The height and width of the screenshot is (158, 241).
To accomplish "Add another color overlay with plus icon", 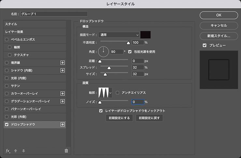I will (x=63, y=93).
